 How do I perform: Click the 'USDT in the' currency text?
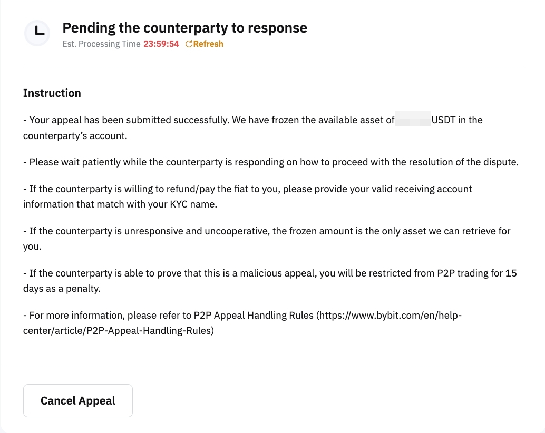(x=456, y=120)
